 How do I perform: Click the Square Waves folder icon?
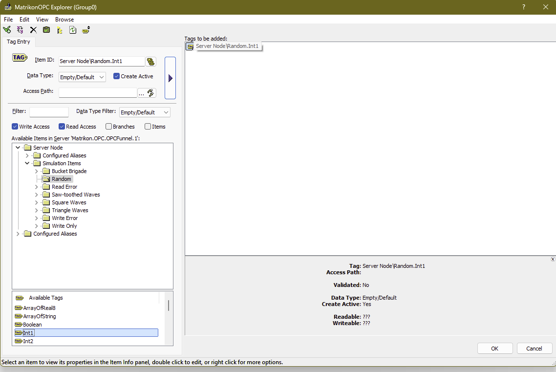pyautogui.click(x=46, y=202)
